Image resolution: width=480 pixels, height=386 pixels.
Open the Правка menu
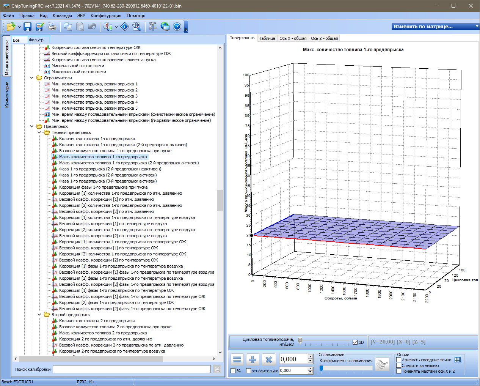point(27,16)
